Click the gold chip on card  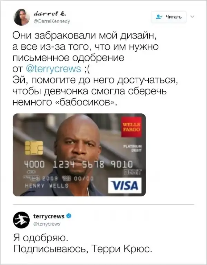[x=34, y=148]
